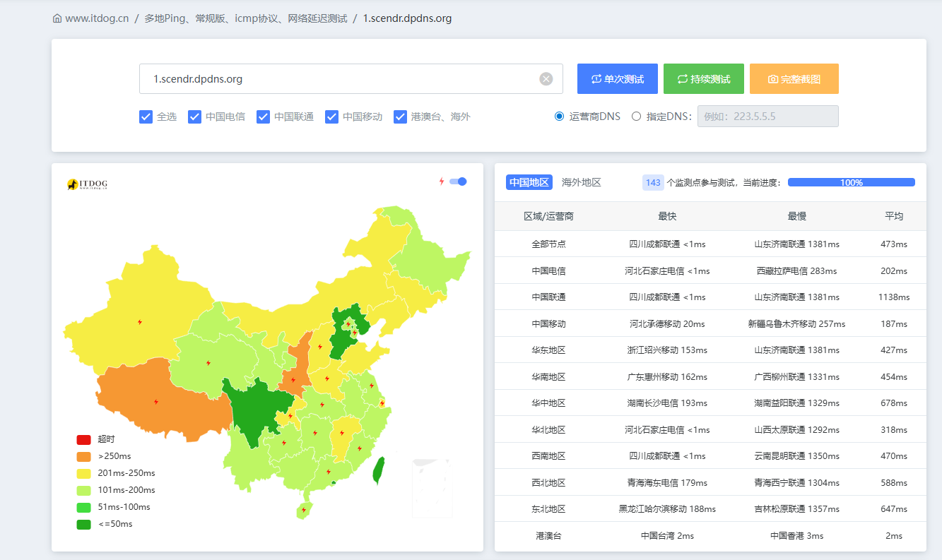This screenshot has width=942, height=560.
Task: Click the lightning marker on Xinjiang
Action: point(140,322)
